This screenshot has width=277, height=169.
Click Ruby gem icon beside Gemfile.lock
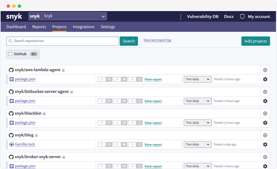pyautogui.click(x=12, y=144)
